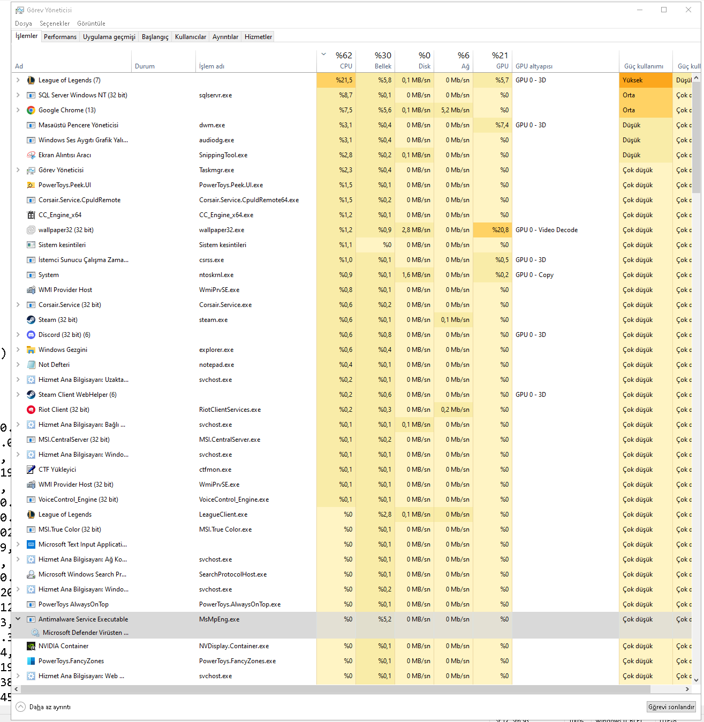This screenshot has height=722, width=704.
Task: Expand the Corsair.Service (32 bit) group
Action: [x=18, y=305]
